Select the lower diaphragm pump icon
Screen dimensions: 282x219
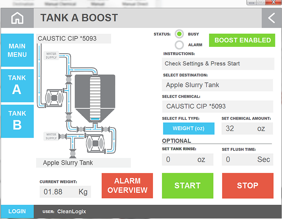[x=95, y=143]
